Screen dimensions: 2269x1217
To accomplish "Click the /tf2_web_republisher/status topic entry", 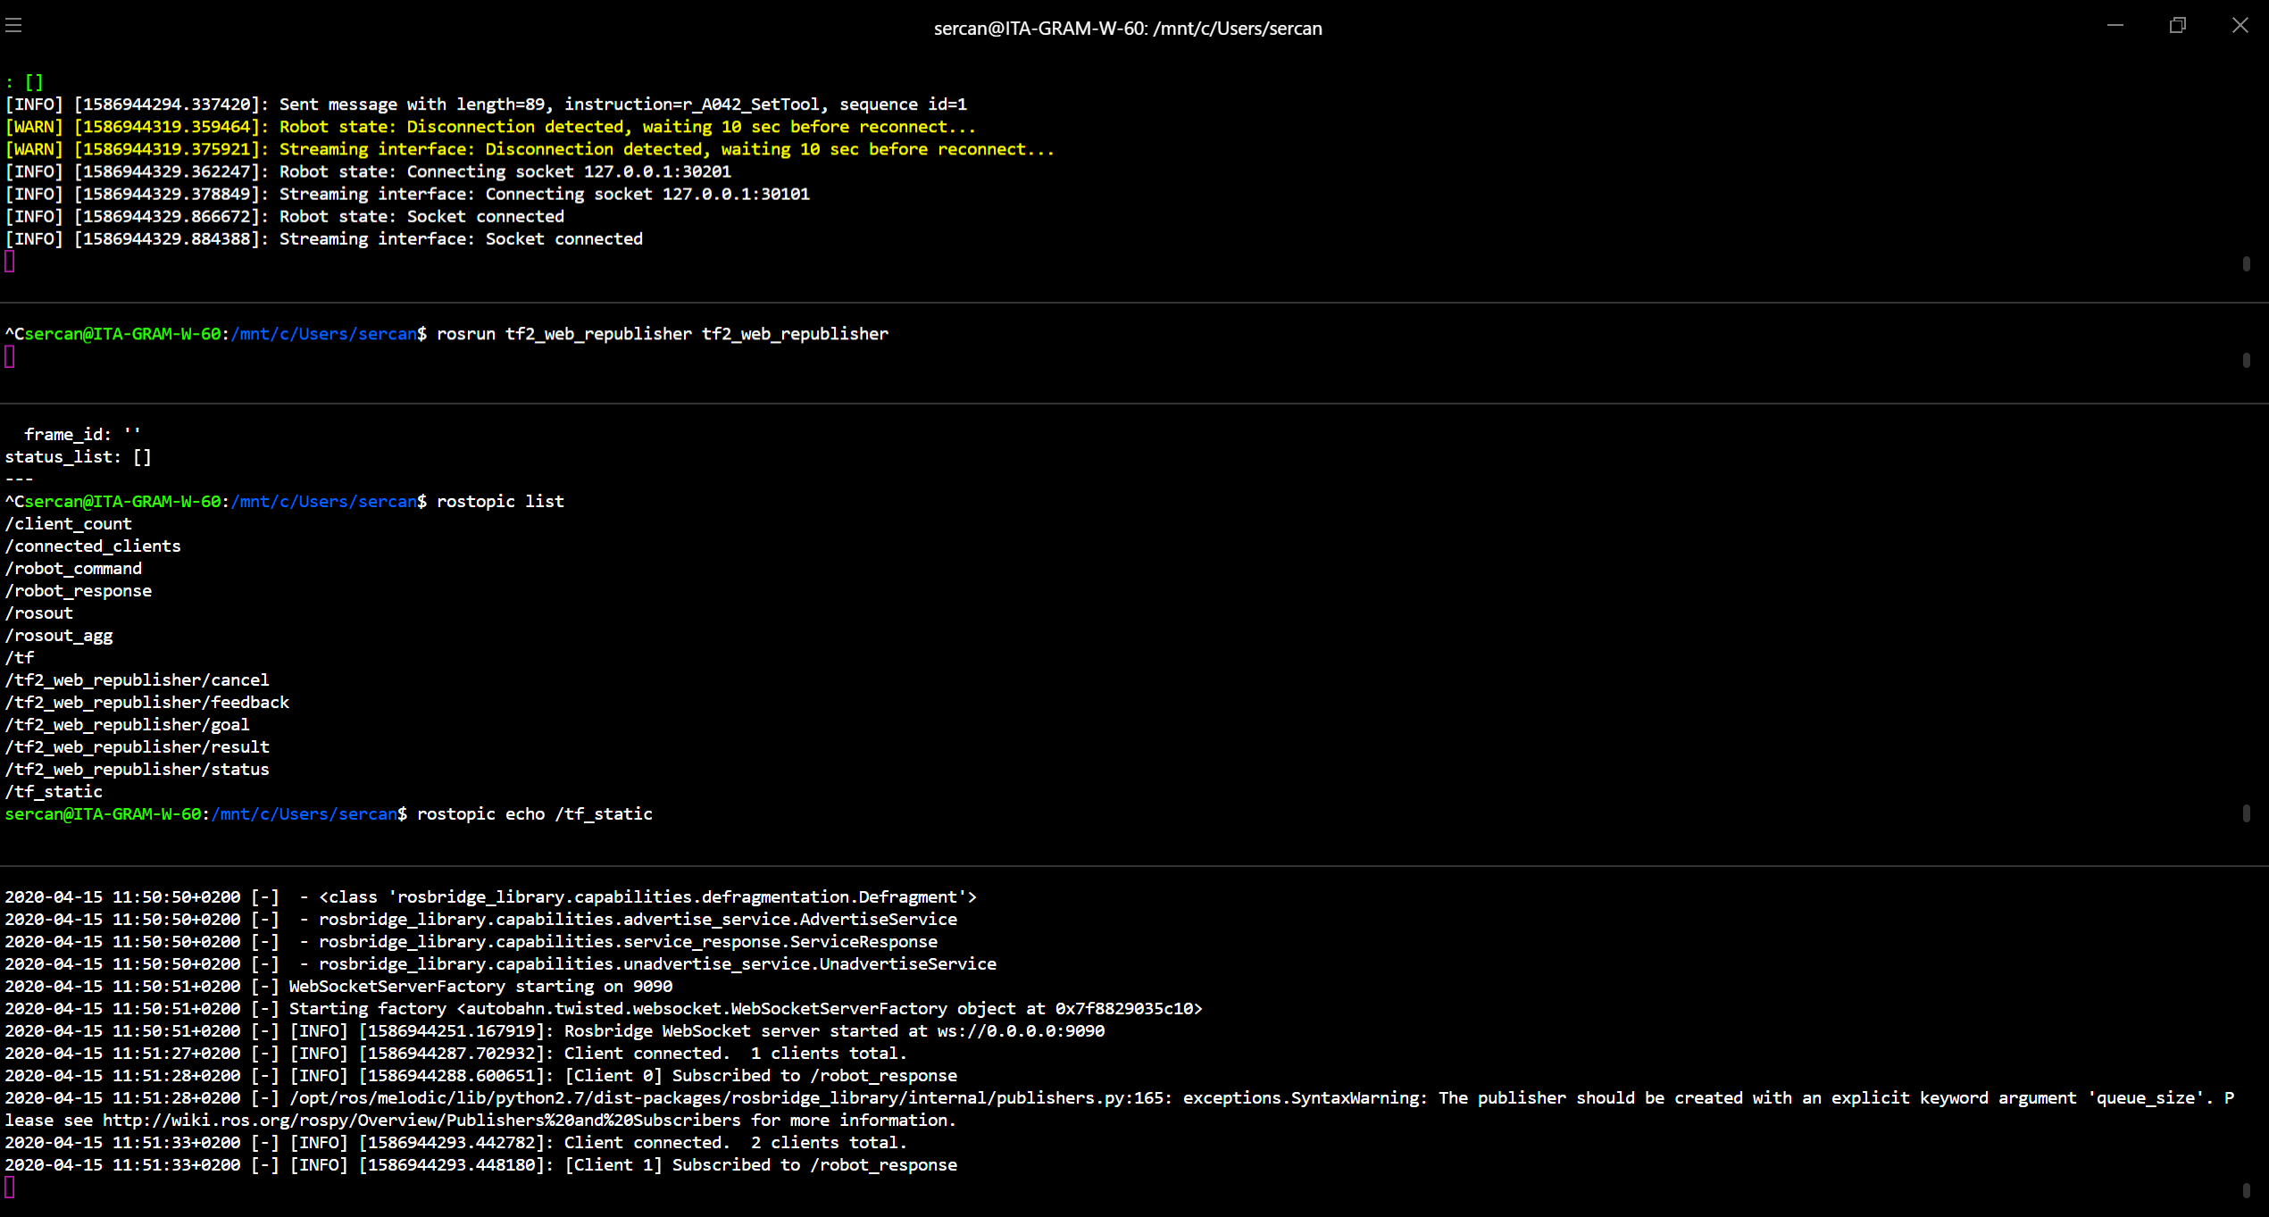I will point(137,769).
